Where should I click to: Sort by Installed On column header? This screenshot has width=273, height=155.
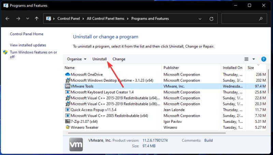coord(233,68)
